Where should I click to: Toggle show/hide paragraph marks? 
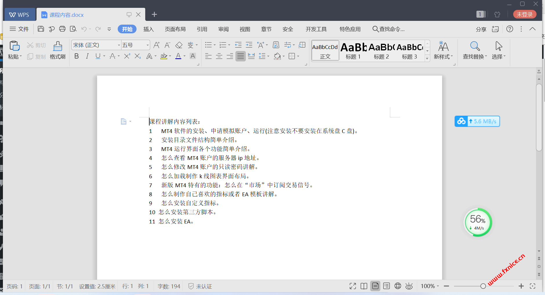click(288, 45)
